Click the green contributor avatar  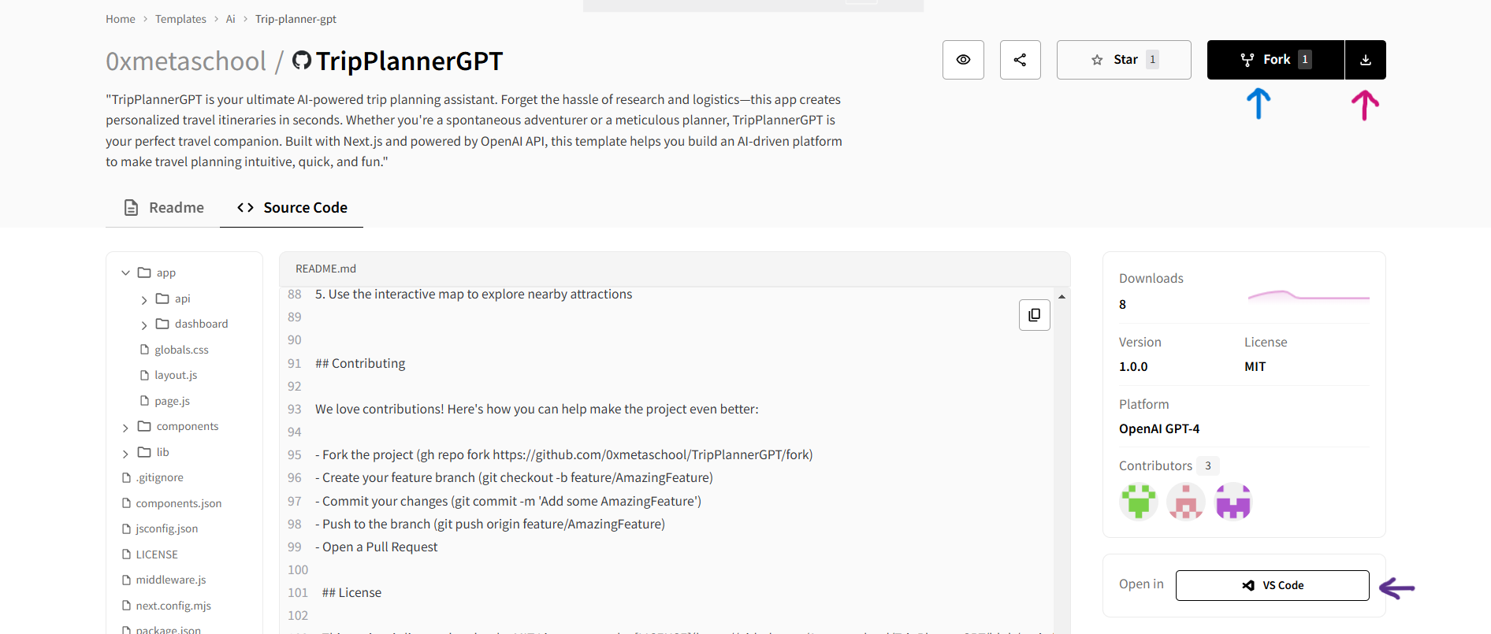[x=1138, y=502]
